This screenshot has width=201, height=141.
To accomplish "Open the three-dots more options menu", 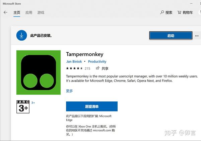I will pyautogui.click(x=197, y=36).
